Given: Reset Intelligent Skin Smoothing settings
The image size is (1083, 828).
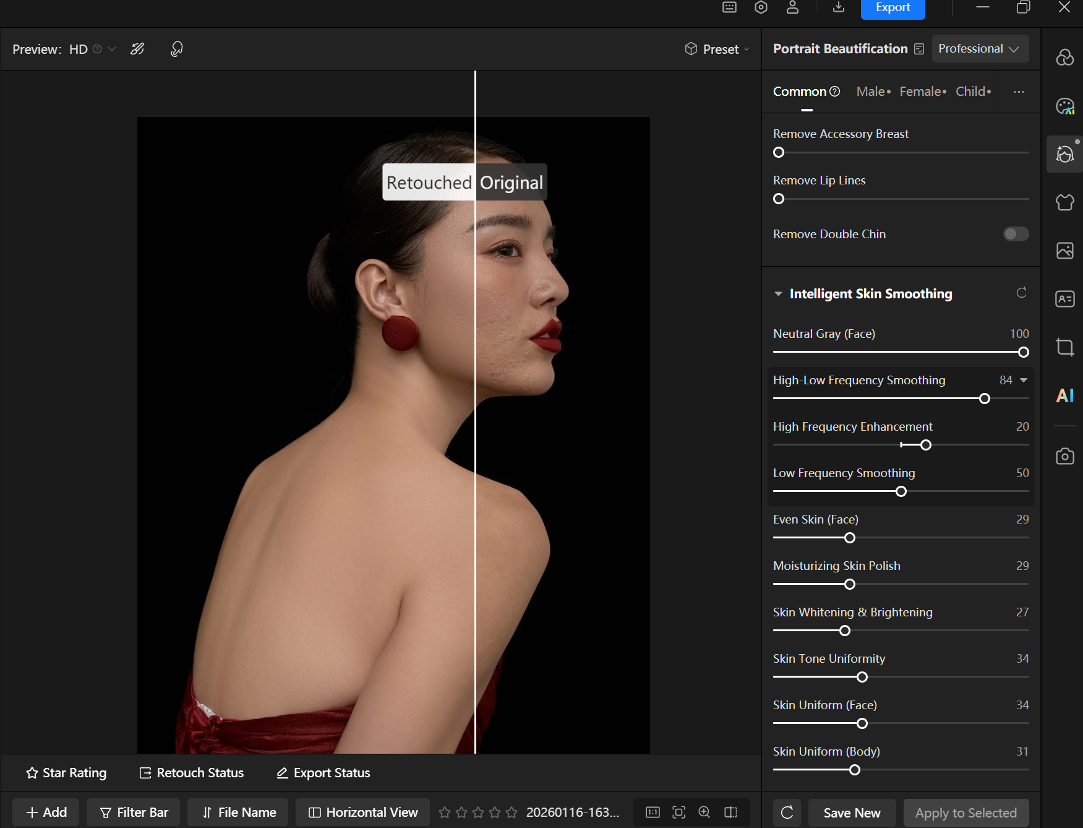Looking at the screenshot, I should 1021,293.
